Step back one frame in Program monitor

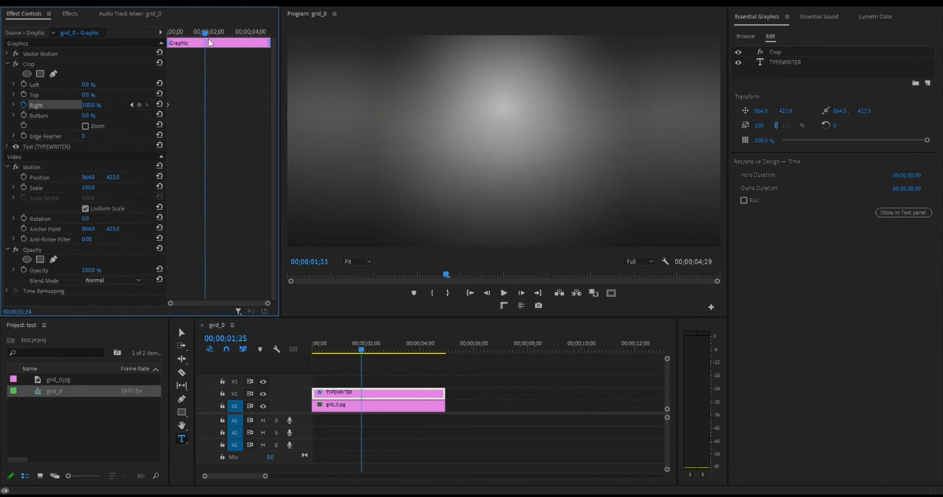(486, 293)
